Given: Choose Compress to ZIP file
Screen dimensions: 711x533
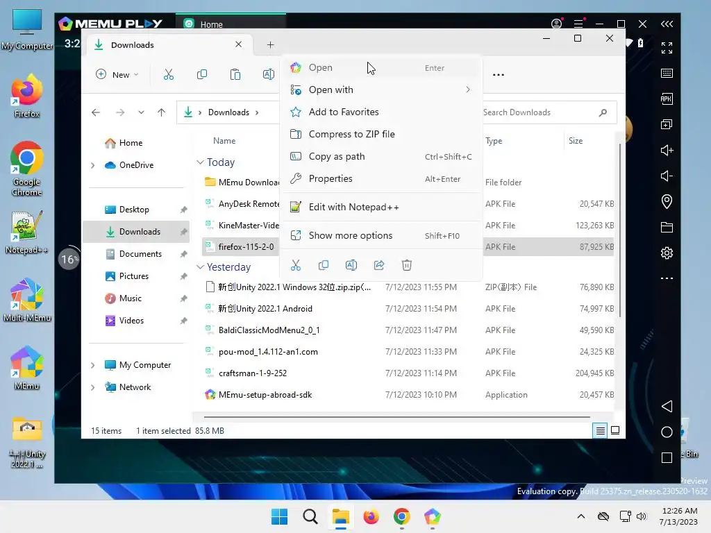Looking at the screenshot, I should click(381, 134).
